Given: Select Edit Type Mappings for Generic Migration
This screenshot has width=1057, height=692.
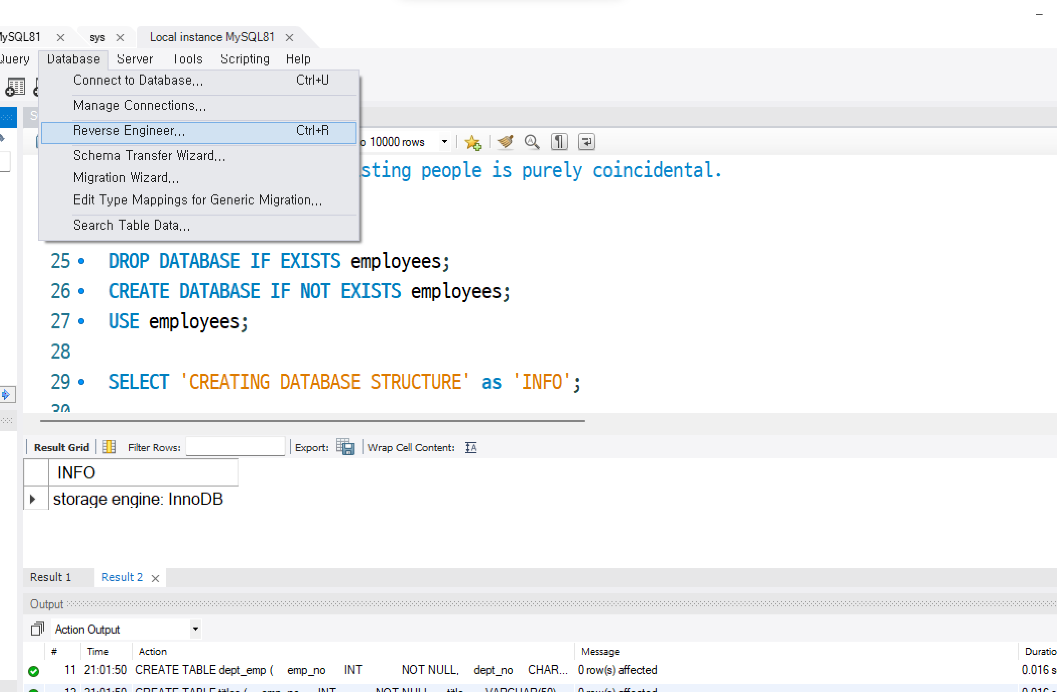Looking at the screenshot, I should 199,200.
